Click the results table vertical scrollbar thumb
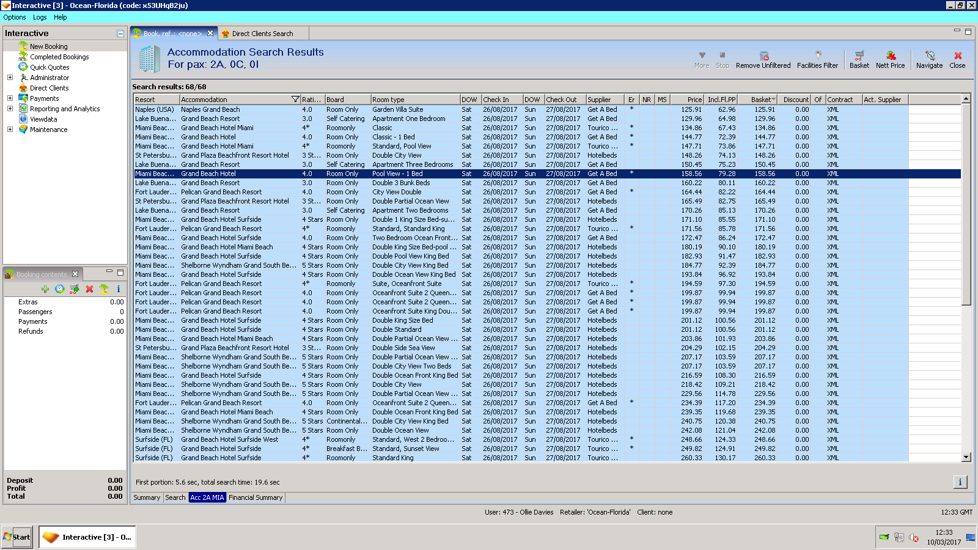The image size is (978, 550). pos(966,205)
